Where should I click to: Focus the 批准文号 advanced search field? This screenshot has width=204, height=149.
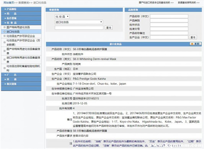pos(169,29)
